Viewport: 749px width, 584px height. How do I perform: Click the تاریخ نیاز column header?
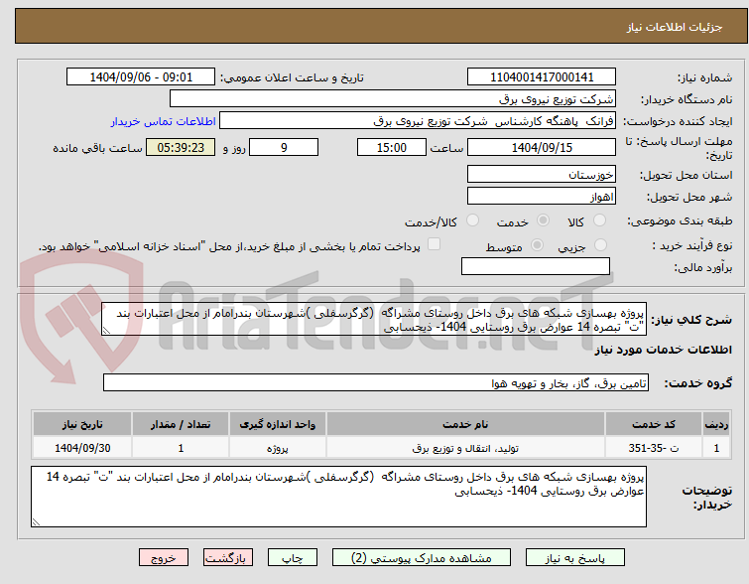tap(82, 424)
